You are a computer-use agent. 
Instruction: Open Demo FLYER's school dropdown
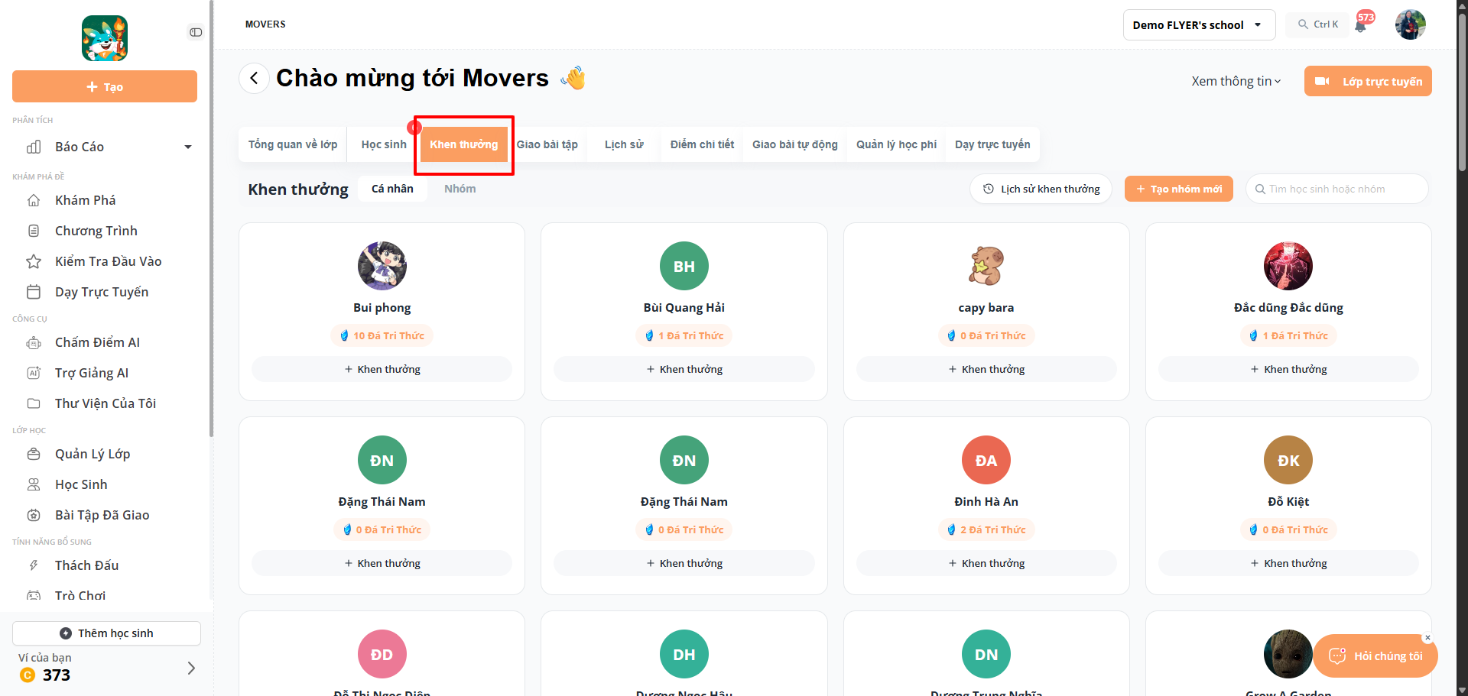1199,24
